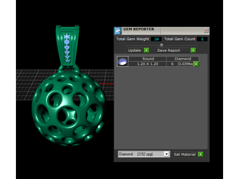Click the round gem thumbnail in the report
This screenshot has width=239, height=179.
click(122, 61)
